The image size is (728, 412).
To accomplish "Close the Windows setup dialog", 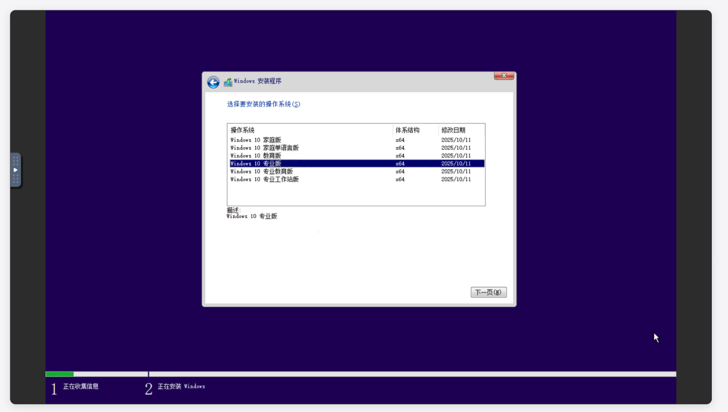I will pos(504,76).
